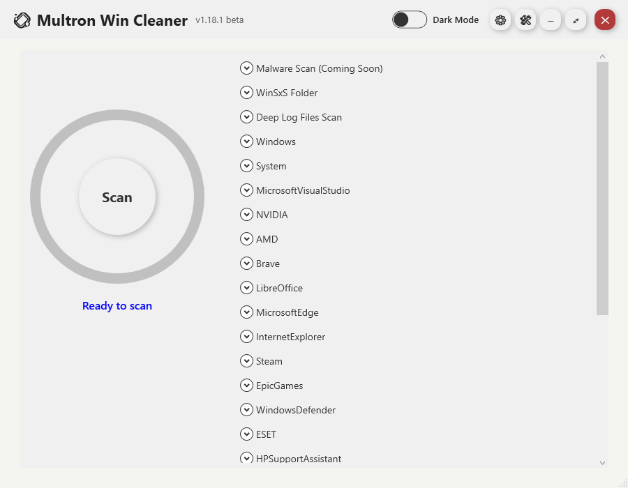Click the chevron icon beside Steam
This screenshot has height=488, width=628.
(246, 361)
